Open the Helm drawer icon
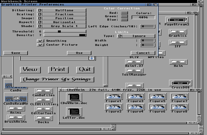This screenshot has height=135, width=207. coord(178,62)
